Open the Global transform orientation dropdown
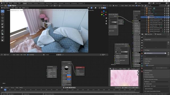The height and width of the screenshot is (95, 170). (x=47, y=6)
